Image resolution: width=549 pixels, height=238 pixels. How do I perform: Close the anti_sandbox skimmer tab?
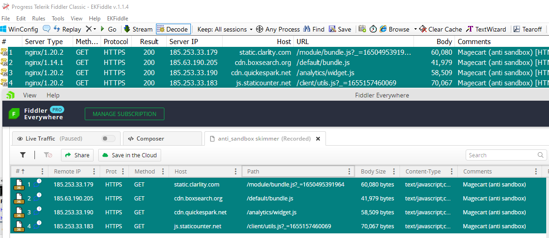(318, 139)
